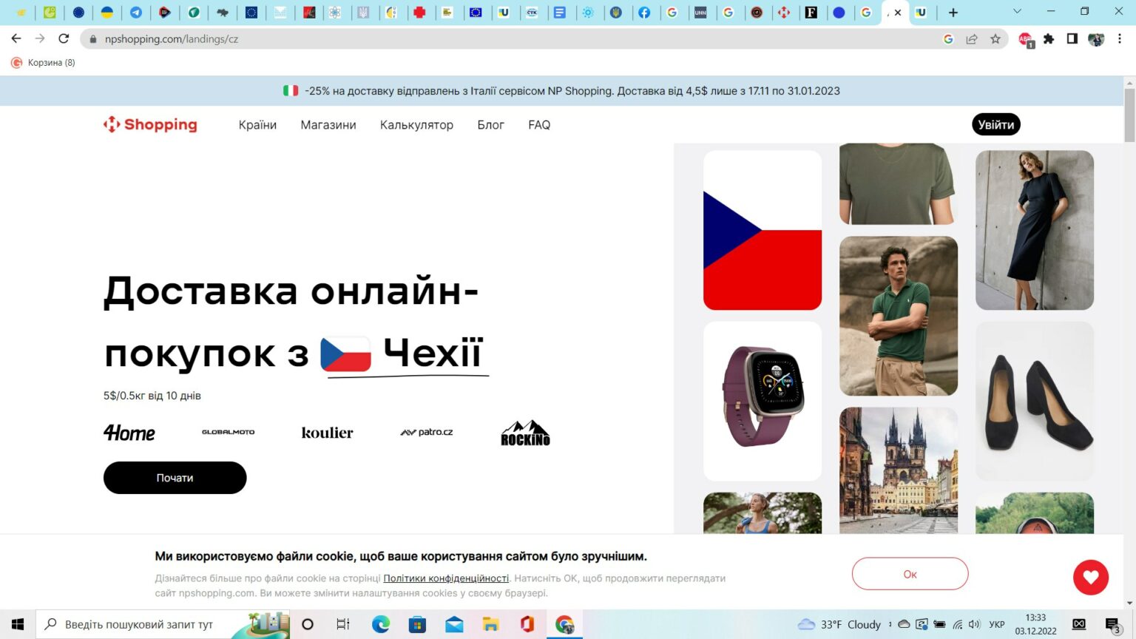This screenshot has width=1136, height=639.
Task: Switch the УКР keyboard language indicator
Action: 997,624
